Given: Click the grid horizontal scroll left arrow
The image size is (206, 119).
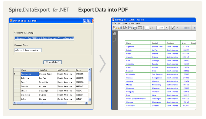Looking at the screenshot, I should (x=15, y=103).
